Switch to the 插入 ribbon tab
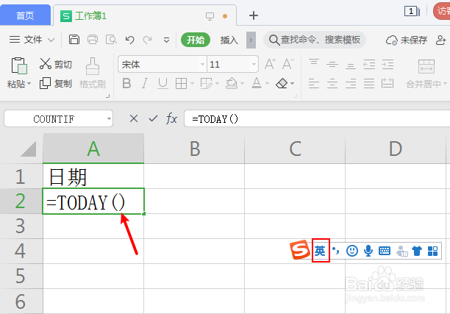 [x=229, y=40]
